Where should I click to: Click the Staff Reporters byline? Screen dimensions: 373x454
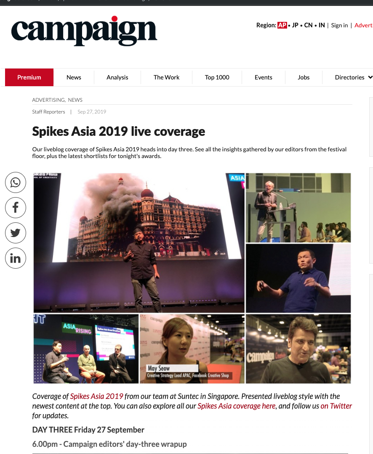pos(48,111)
